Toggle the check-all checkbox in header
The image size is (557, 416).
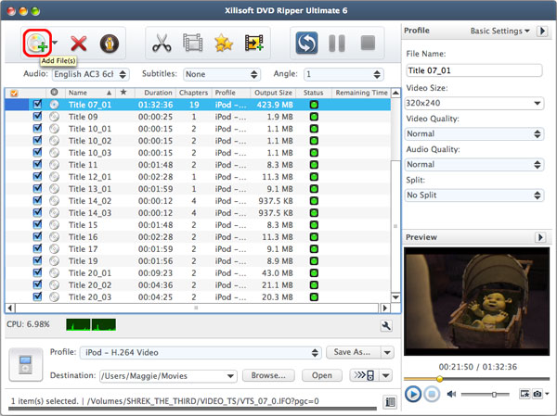pyautogui.click(x=14, y=94)
